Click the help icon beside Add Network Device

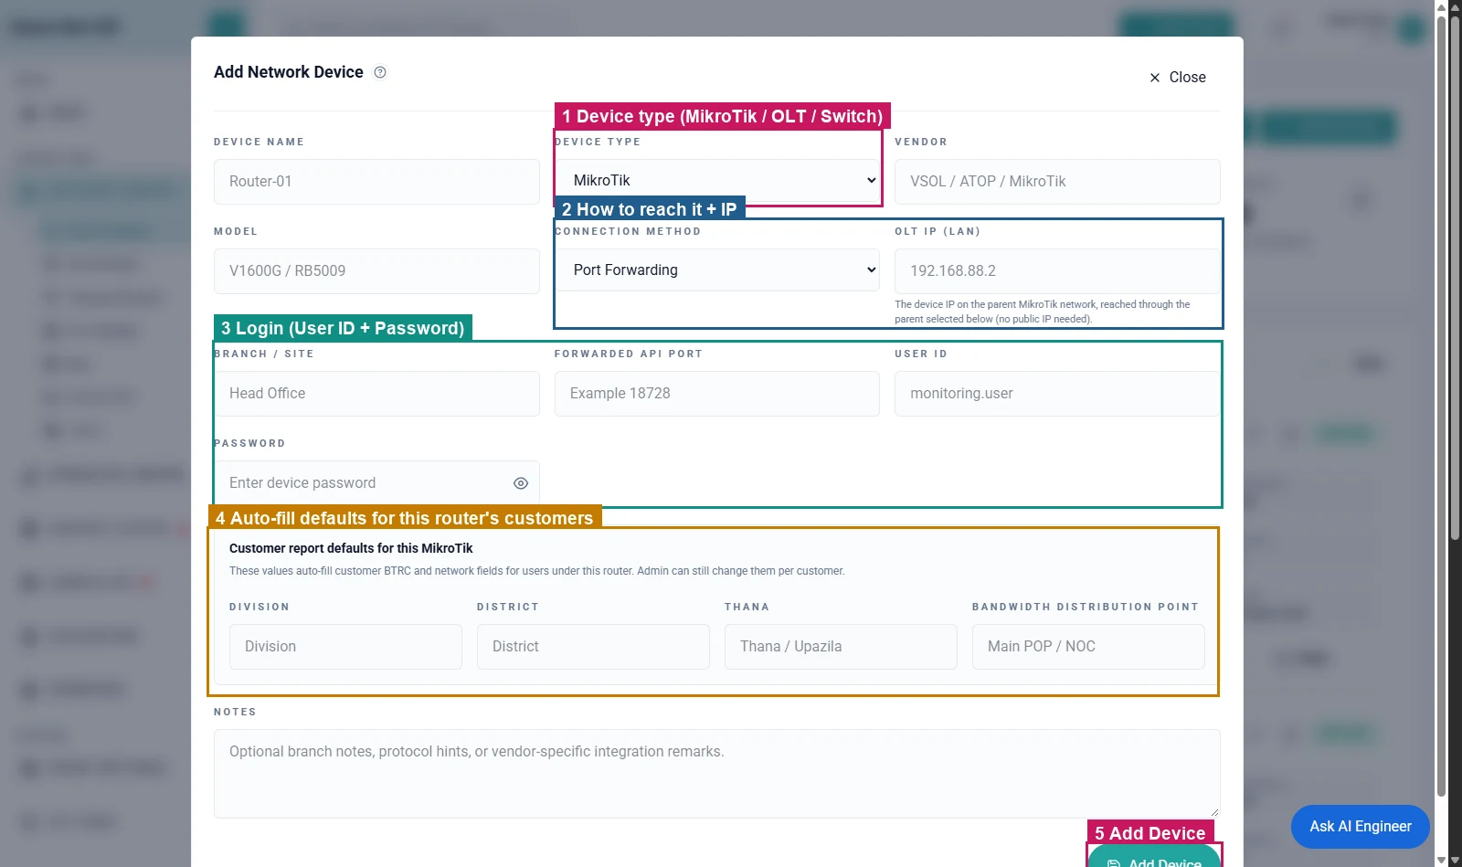point(380,72)
